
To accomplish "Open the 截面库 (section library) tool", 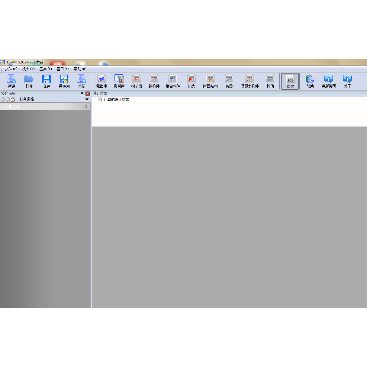I will [101, 81].
